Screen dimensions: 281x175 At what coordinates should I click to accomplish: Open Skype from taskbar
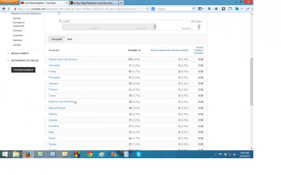[138, 154]
